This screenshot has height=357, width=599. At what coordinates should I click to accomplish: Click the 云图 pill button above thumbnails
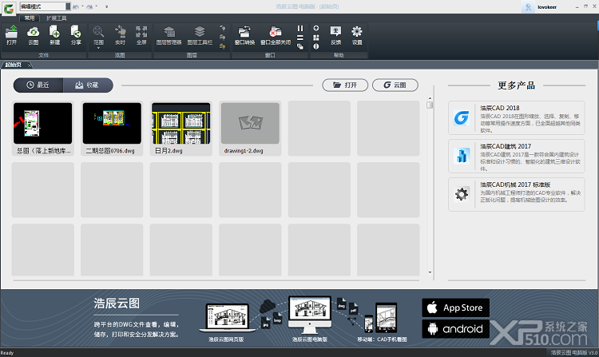[x=395, y=85]
